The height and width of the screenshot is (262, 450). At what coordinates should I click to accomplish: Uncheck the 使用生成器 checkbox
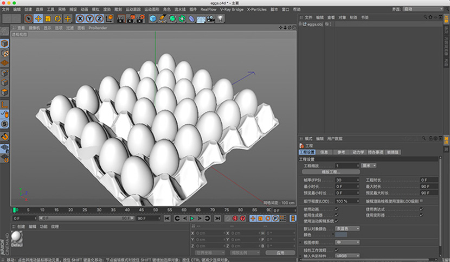click(337, 215)
